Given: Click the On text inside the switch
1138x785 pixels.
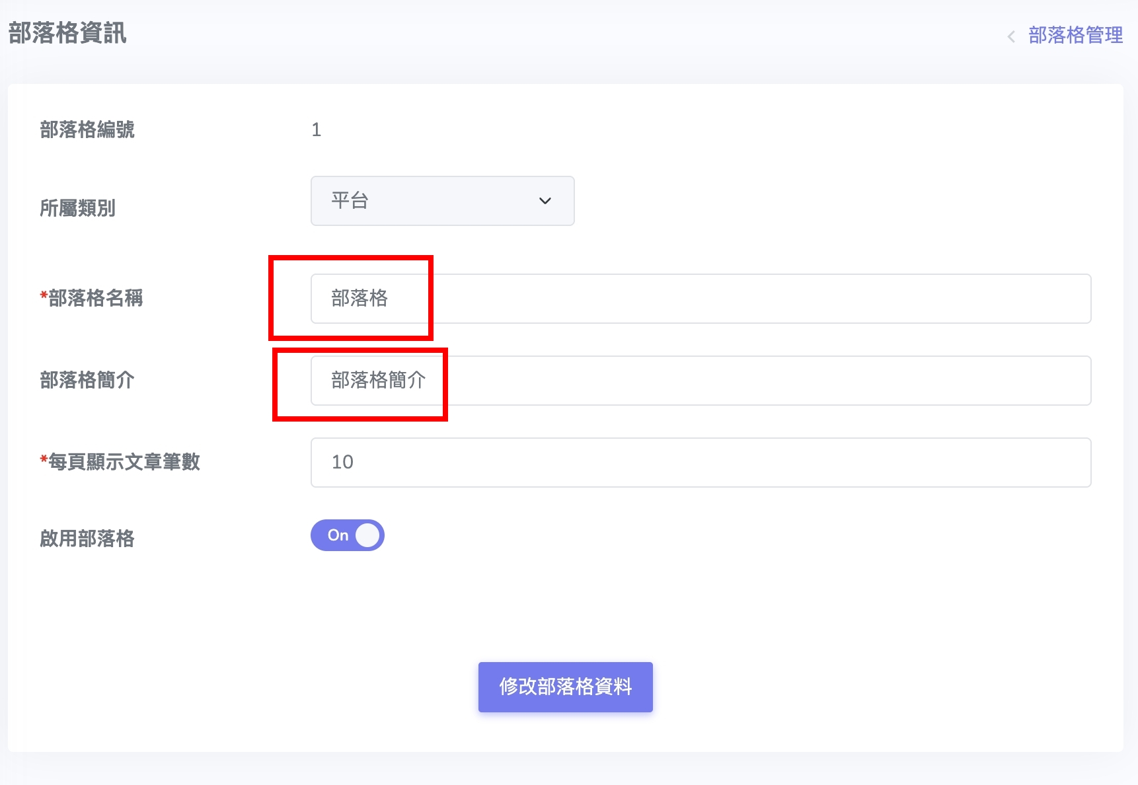Looking at the screenshot, I should 338,535.
